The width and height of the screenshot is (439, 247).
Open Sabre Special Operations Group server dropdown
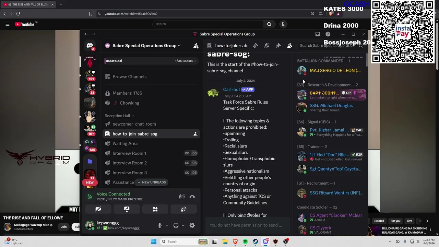146,46
